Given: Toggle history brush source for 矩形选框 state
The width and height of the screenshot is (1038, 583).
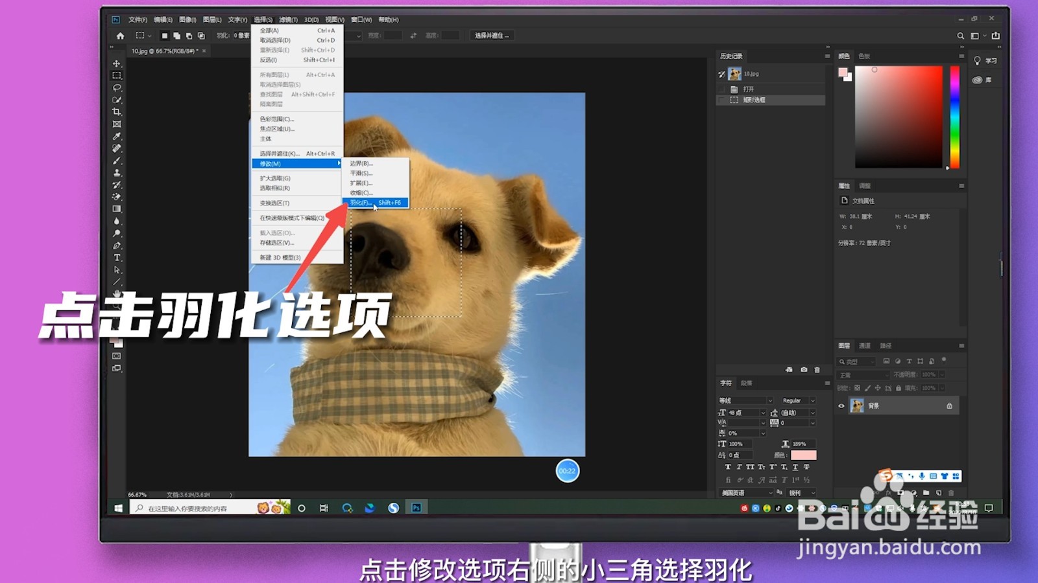Looking at the screenshot, I should (721, 100).
